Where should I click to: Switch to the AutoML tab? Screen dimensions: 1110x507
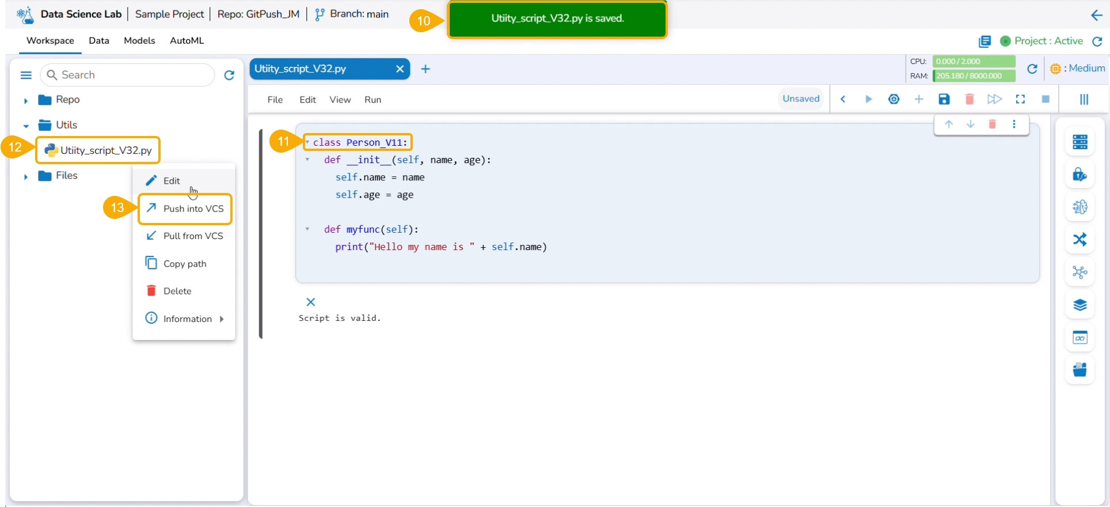coord(187,41)
